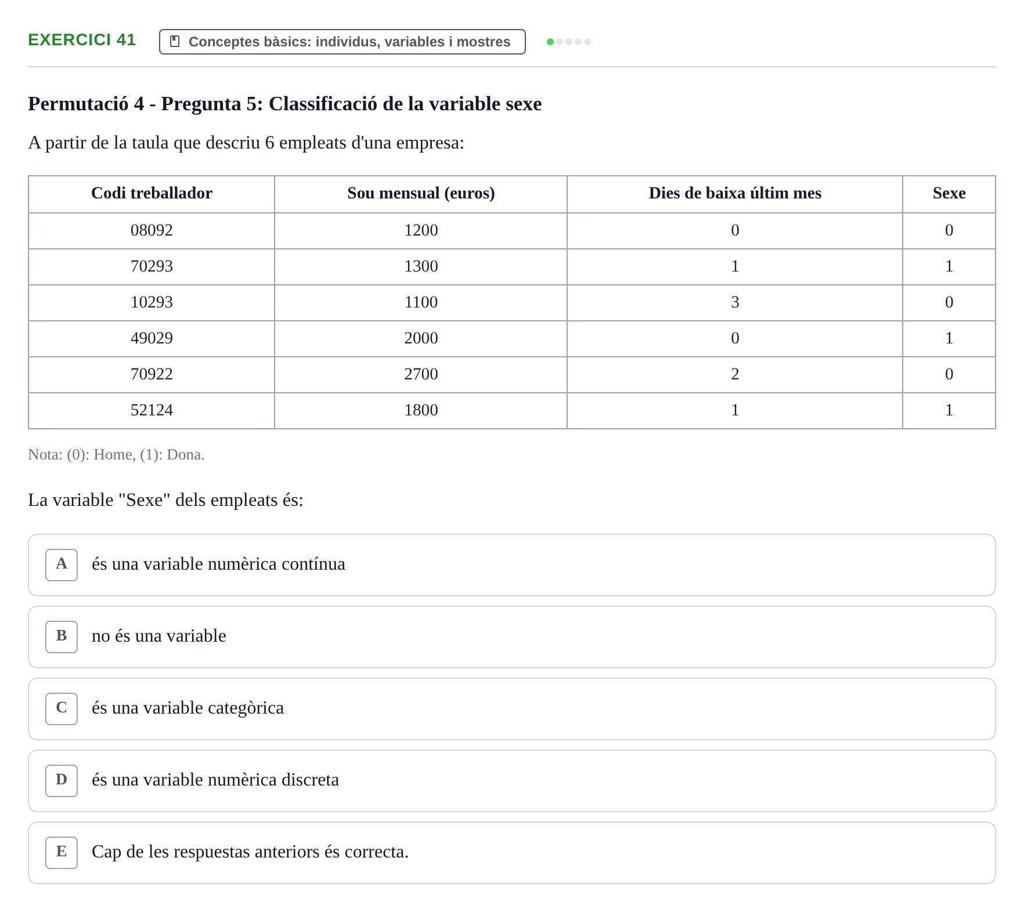
Task: Click the sick-days cell showing '2'
Action: 735,375
